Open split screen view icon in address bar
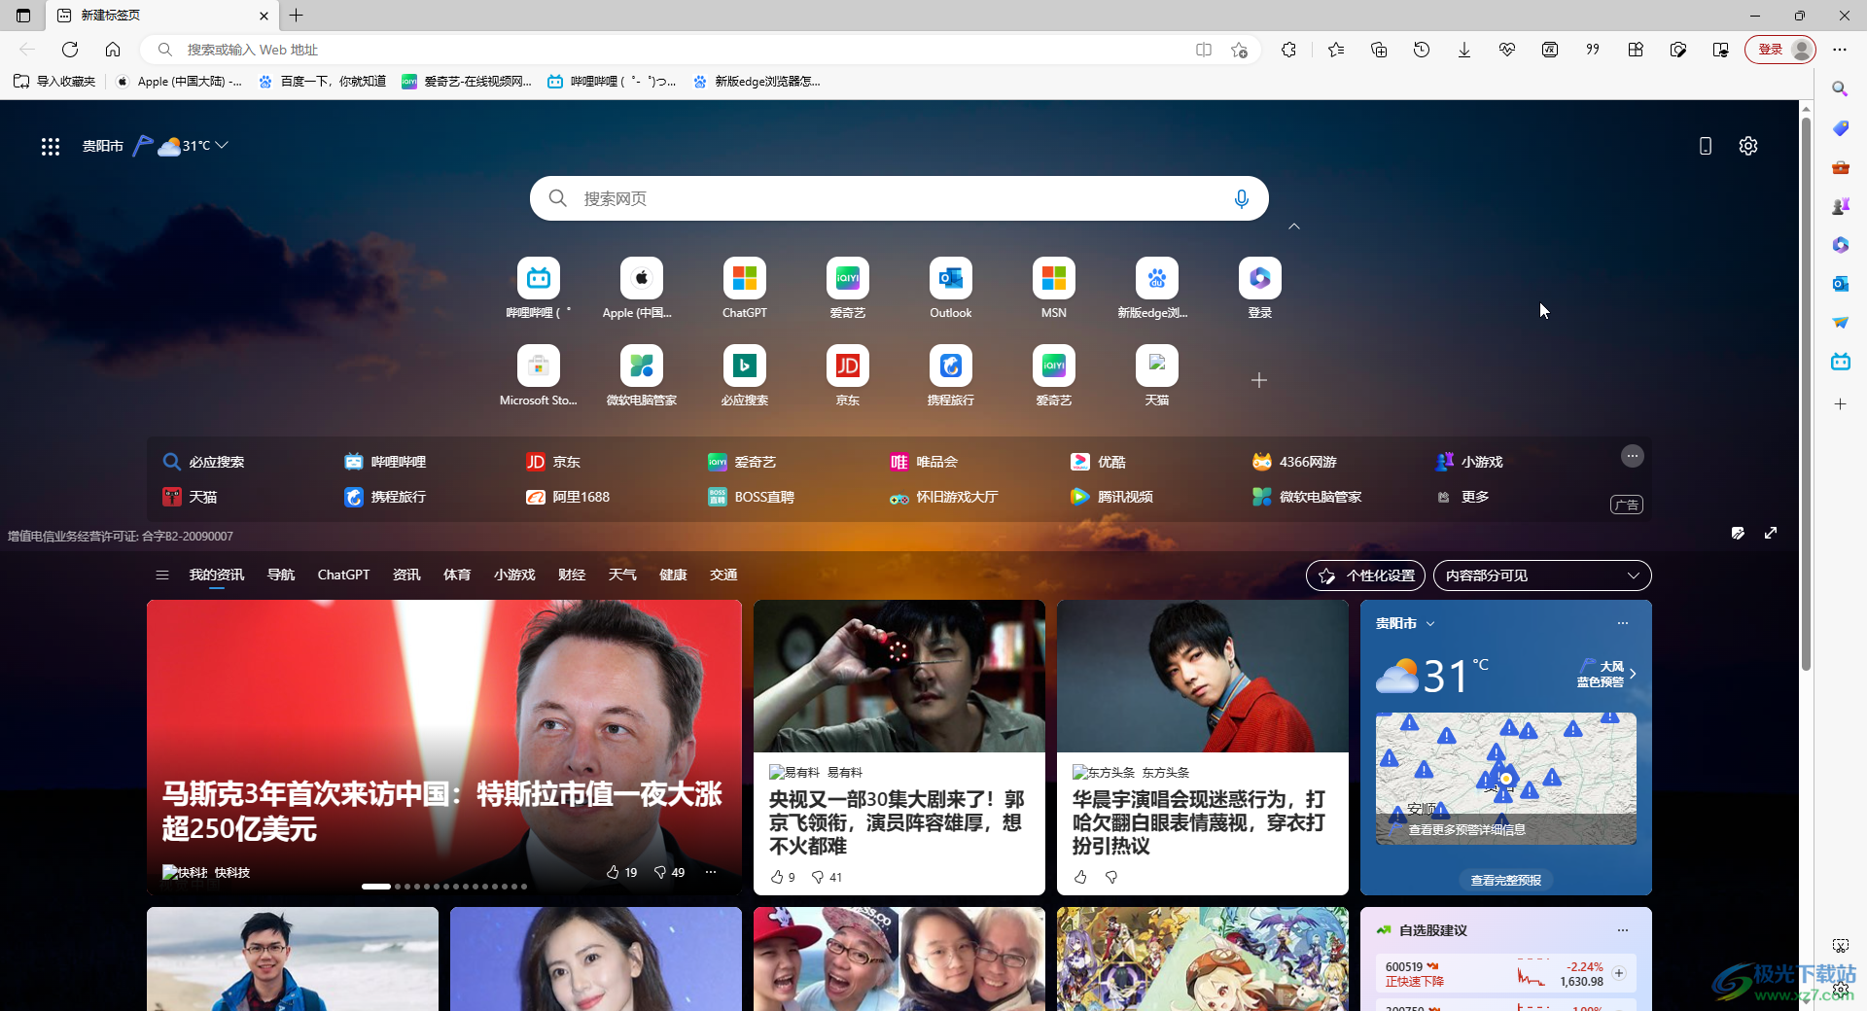Image resolution: width=1867 pixels, height=1011 pixels. (x=1204, y=50)
